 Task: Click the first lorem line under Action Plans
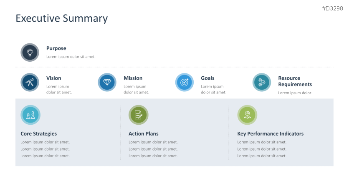coord(153,142)
